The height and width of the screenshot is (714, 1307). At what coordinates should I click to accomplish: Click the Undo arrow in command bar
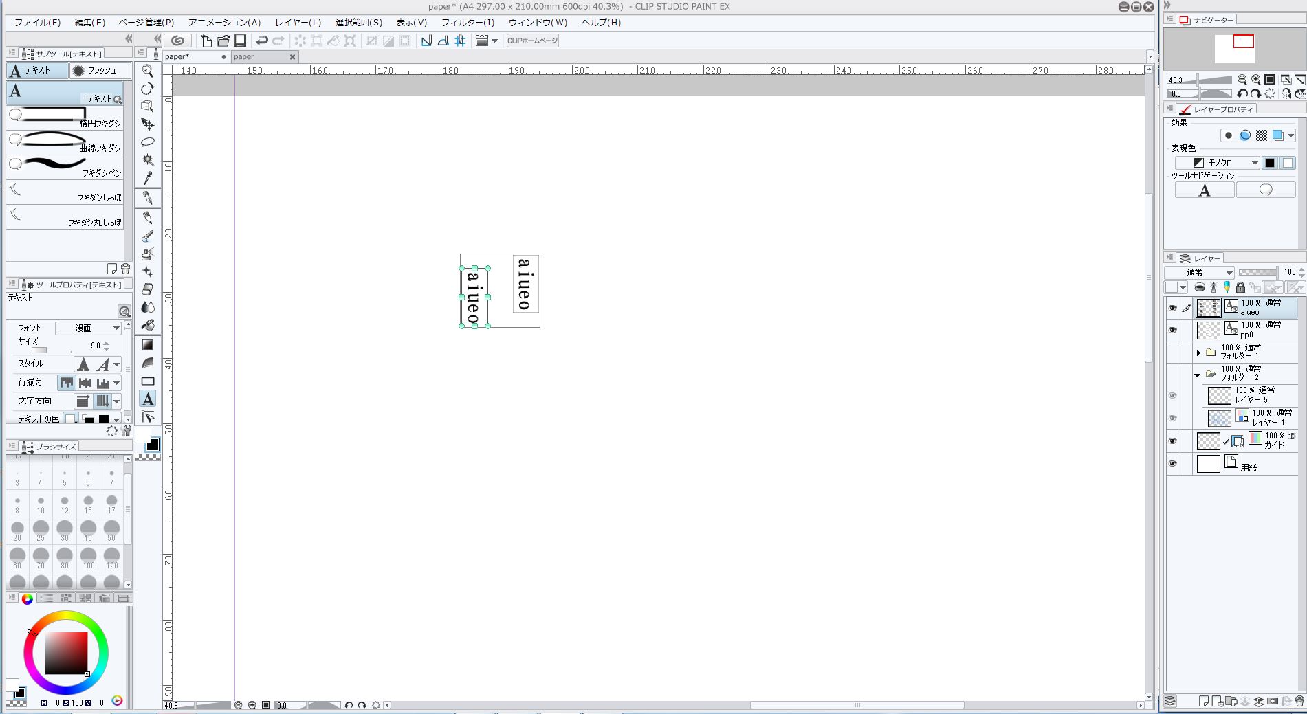(261, 41)
